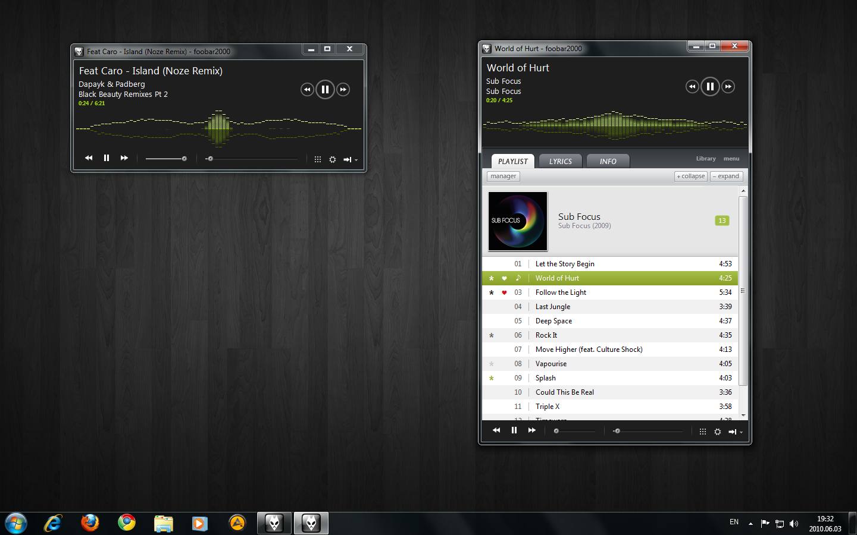The image size is (857, 535).
Task: Click seek bar in Feat Caro window
Action: (252, 159)
